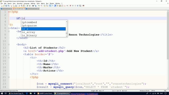Toggle the Indent Guide toolbar button
This screenshot has height=95, width=169.
pyautogui.click(x=55, y=6)
